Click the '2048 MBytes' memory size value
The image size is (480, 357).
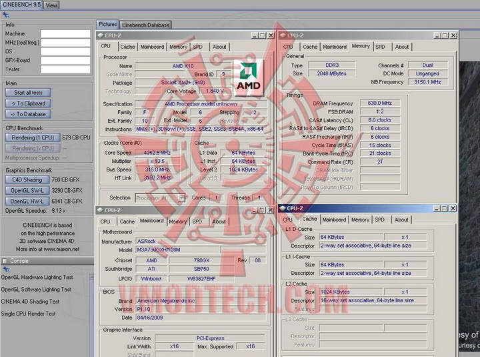pyautogui.click(x=332, y=73)
